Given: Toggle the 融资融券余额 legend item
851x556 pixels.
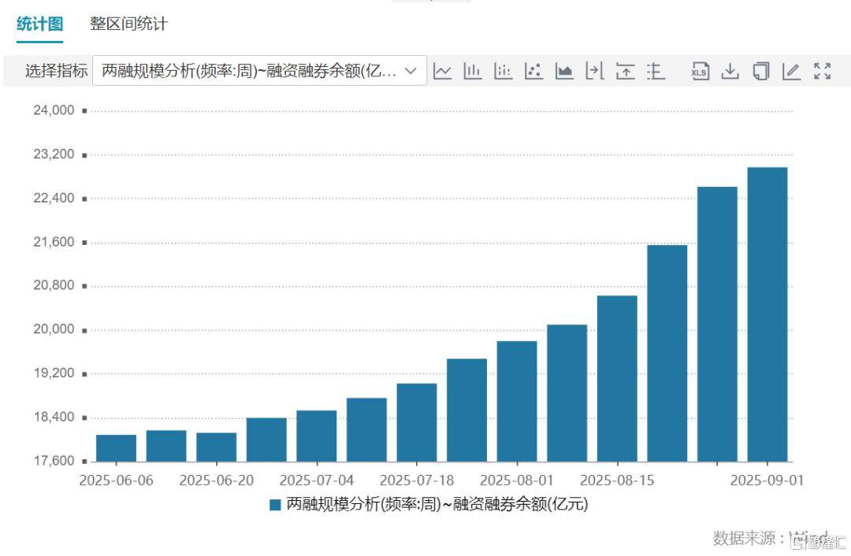Looking at the screenshot, I should click(429, 504).
